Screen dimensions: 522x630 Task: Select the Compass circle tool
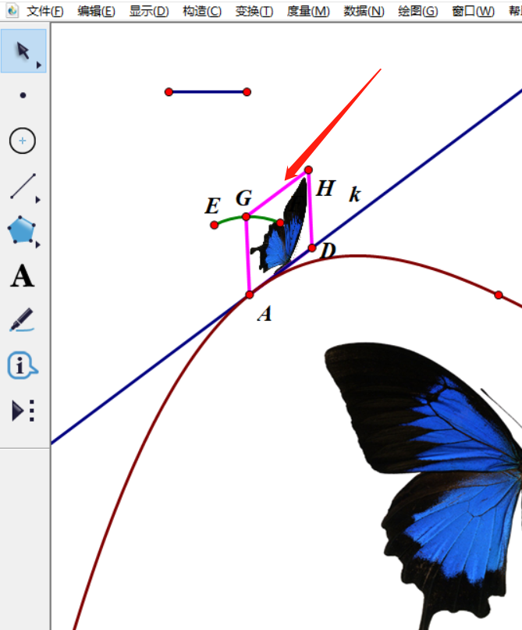pyautogui.click(x=23, y=141)
